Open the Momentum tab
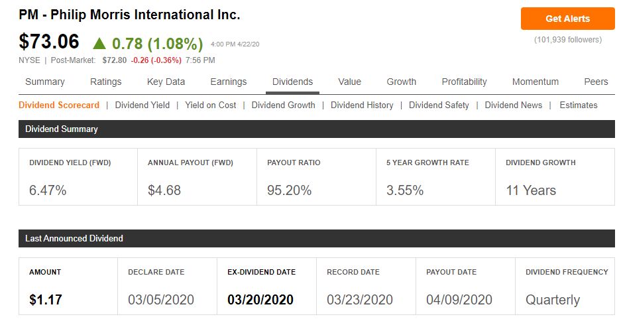The image size is (621, 327). [x=536, y=82]
